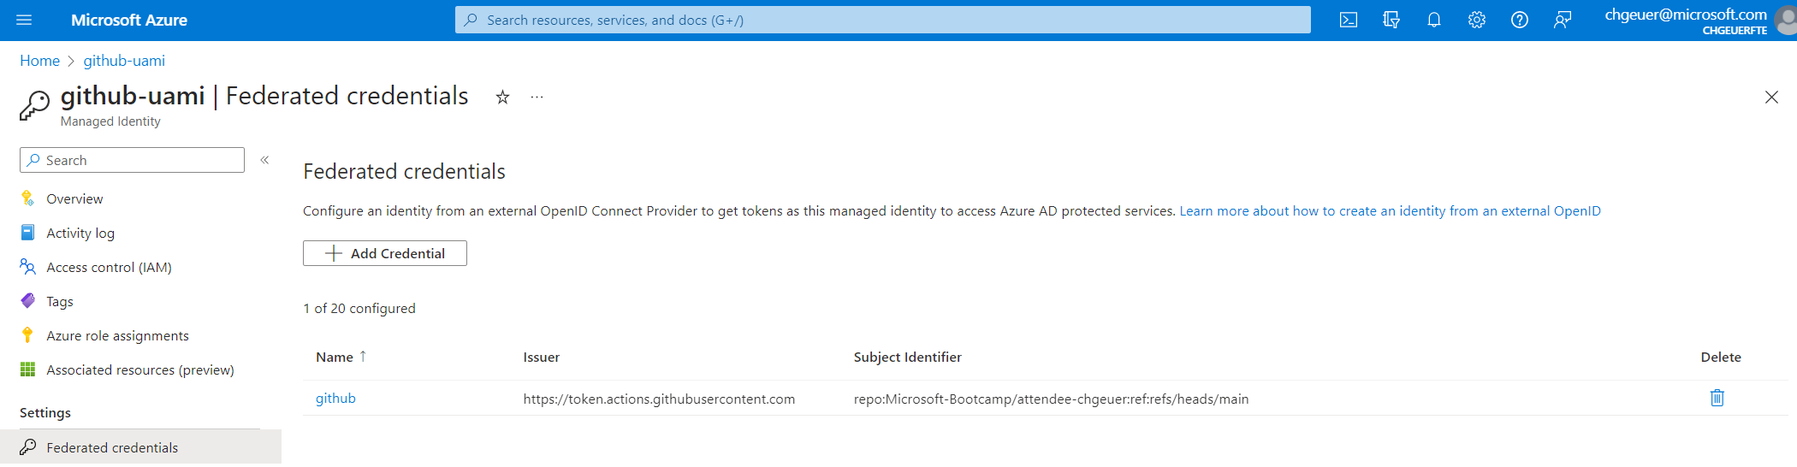Open the more options ellipsis beside title

pyautogui.click(x=537, y=98)
